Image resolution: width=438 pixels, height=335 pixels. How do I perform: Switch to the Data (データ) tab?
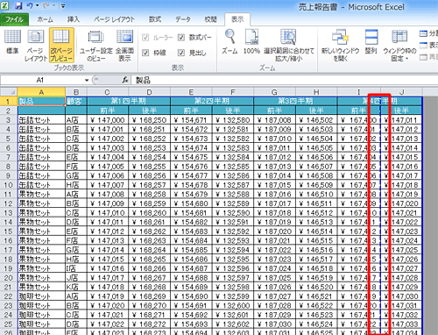(183, 19)
